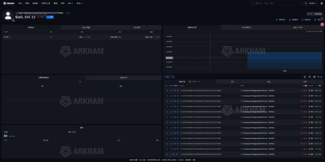325x162 pixels.
Task: Select the exchange usage tab
Action: point(43,77)
